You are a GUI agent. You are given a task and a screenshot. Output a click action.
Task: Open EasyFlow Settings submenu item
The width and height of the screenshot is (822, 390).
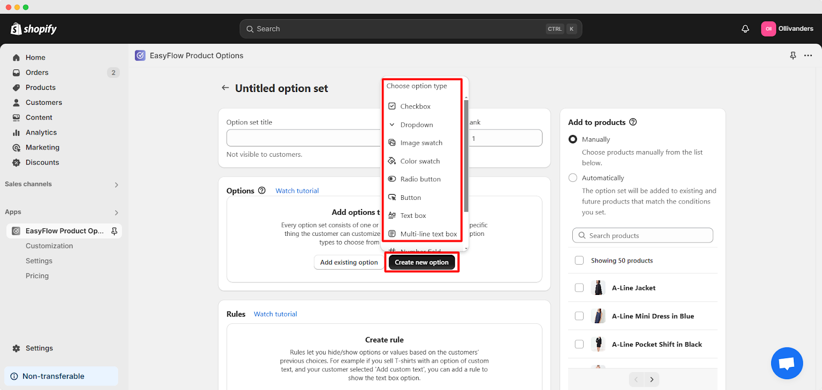(39, 261)
